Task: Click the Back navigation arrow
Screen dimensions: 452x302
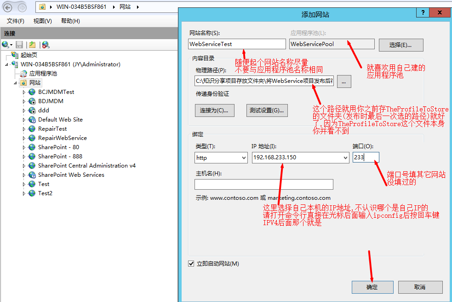Action: pyautogui.click(x=7, y=7)
